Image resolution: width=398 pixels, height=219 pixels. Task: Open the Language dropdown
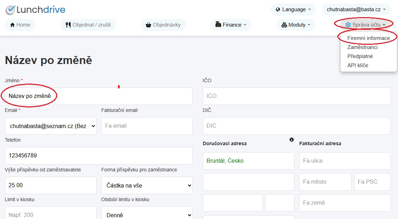293,9
